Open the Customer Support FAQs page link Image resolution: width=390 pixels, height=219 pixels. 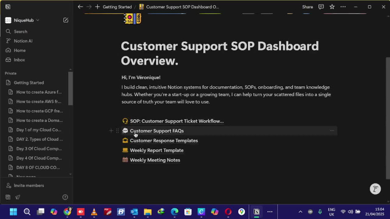pyautogui.click(x=157, y=131)
